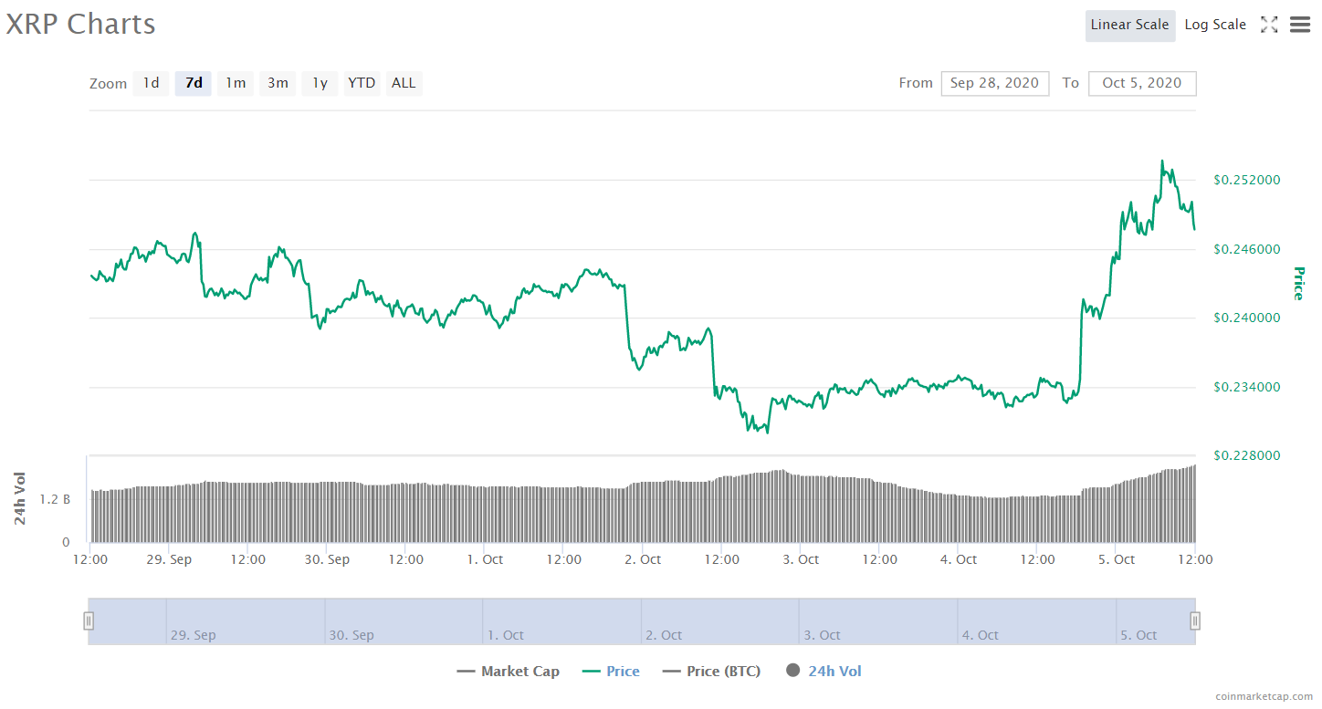Click the 1.2 B volume axis label
Screen dimensions: 1322x709
pos(54,499)
